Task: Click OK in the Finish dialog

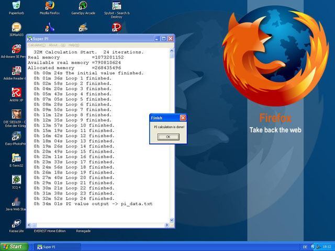Action: click(169, 137)
